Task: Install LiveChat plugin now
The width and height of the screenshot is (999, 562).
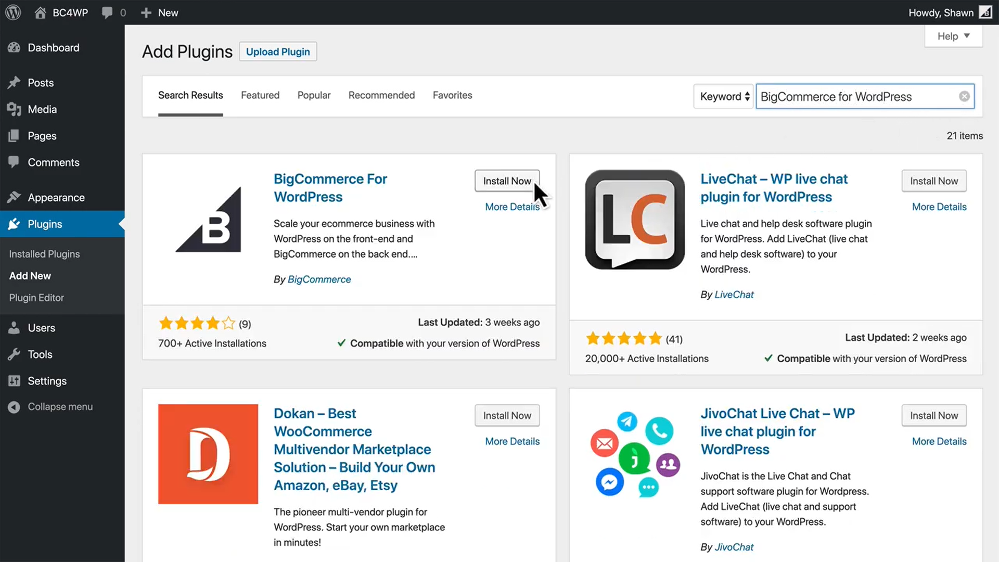Action: [933, 181]
